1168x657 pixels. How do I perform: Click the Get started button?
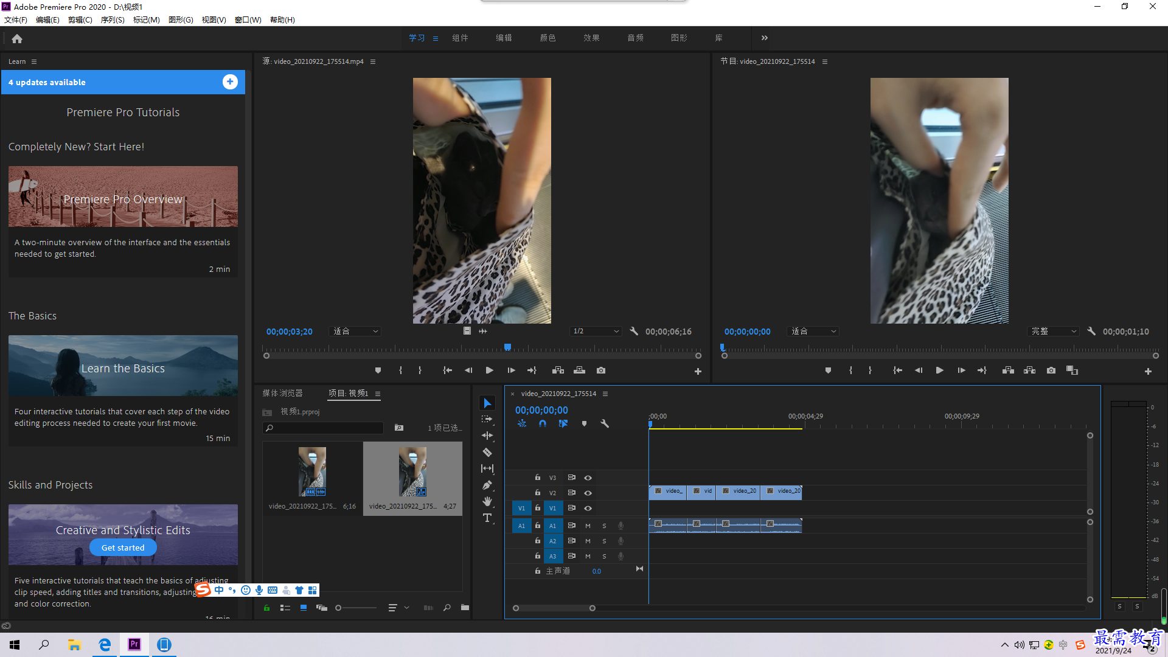pos(123,547)
